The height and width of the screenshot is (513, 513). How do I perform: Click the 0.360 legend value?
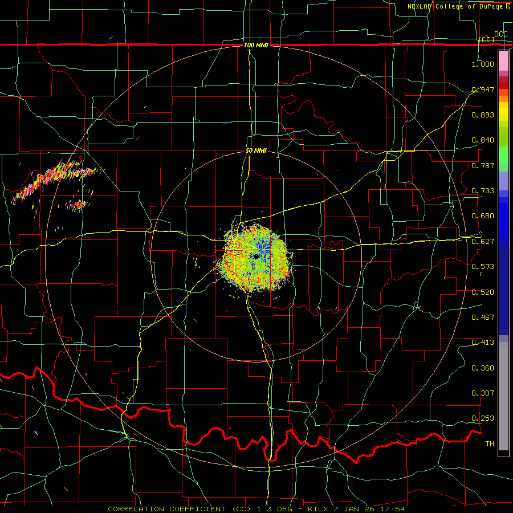[483, 368]
